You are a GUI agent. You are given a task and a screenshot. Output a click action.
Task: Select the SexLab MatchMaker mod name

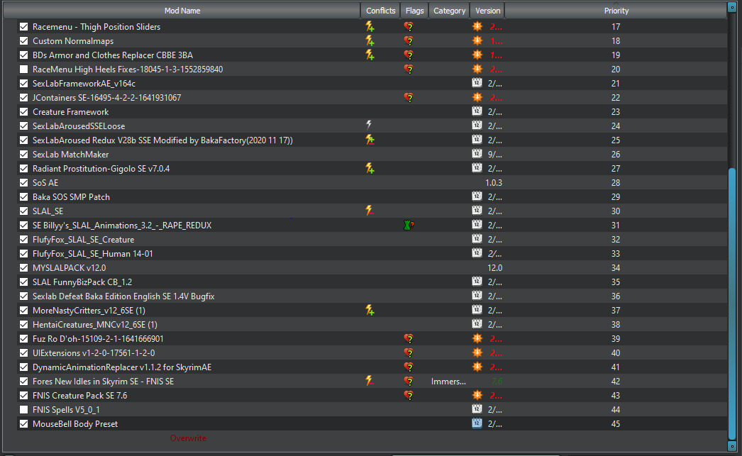tap(70, 154)
